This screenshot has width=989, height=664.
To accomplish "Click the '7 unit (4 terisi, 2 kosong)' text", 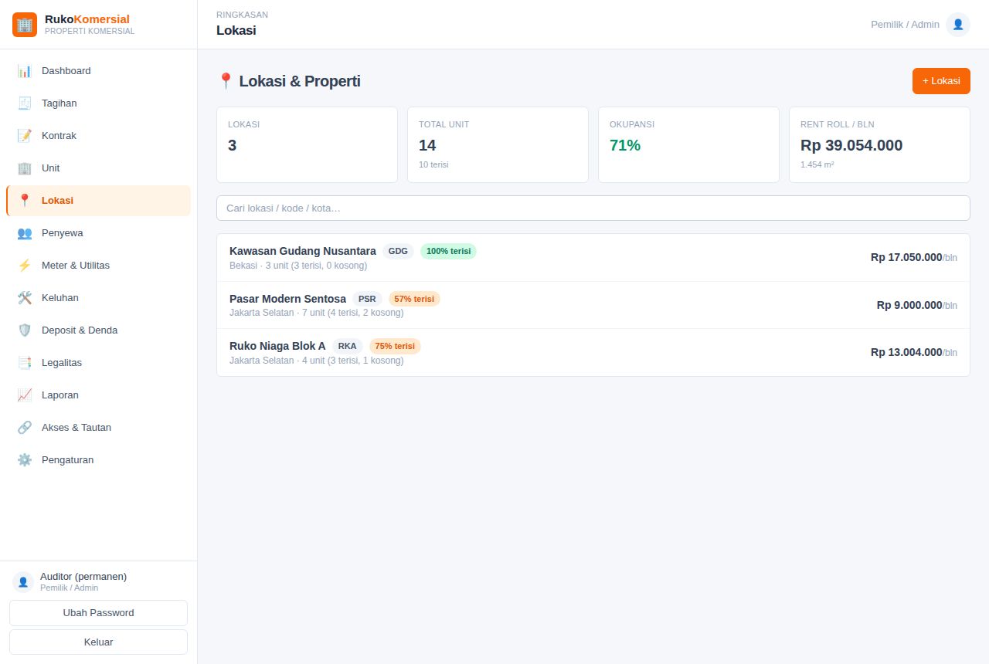I will tap(353, 313).
